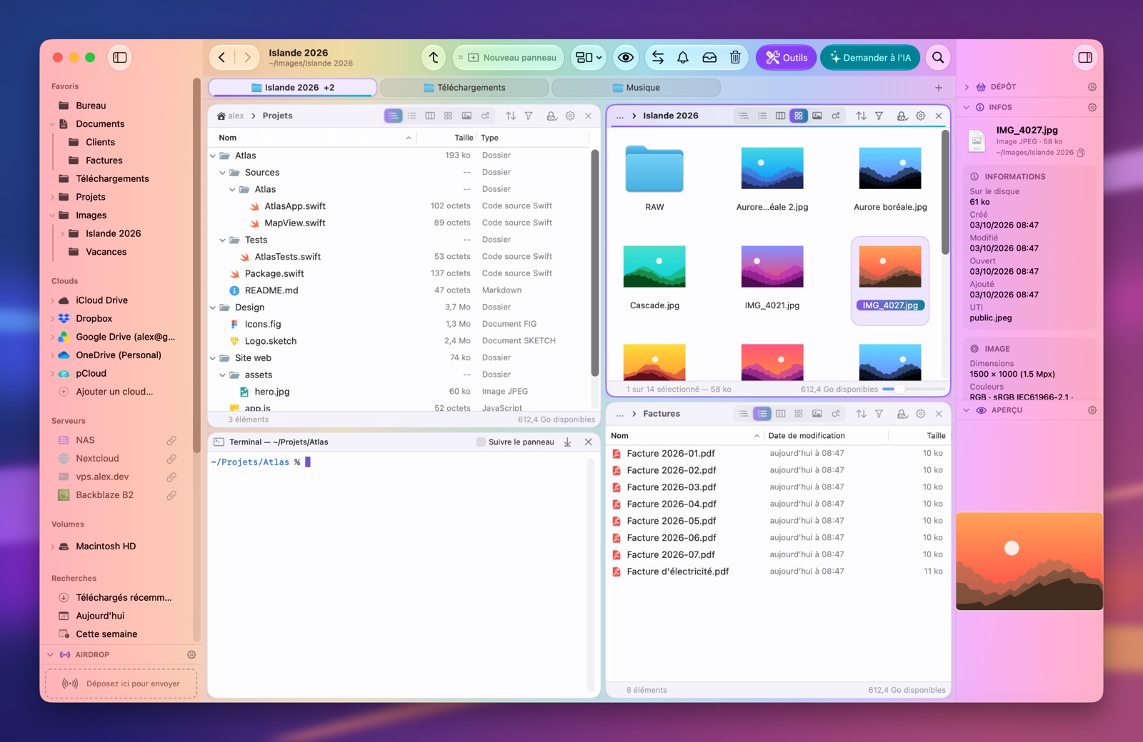Expand the DÉPÔT section
Viewport: 1143px width, 742px height.
tap(967, 87)
